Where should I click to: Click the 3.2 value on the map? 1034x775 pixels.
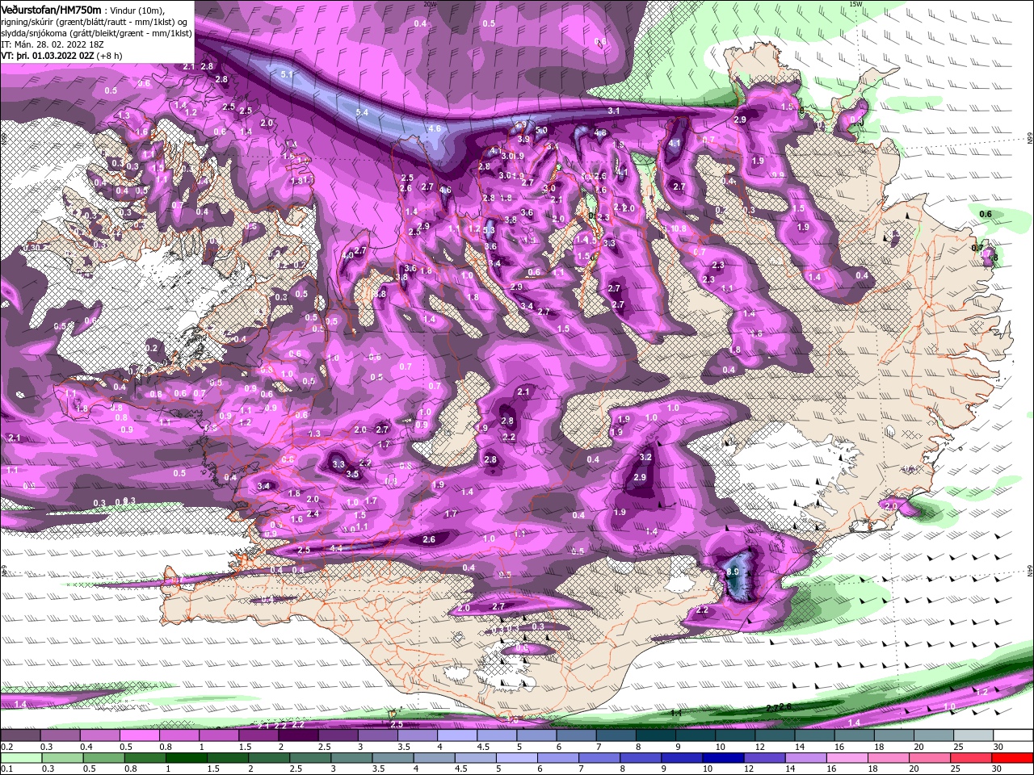pos(645,457)
